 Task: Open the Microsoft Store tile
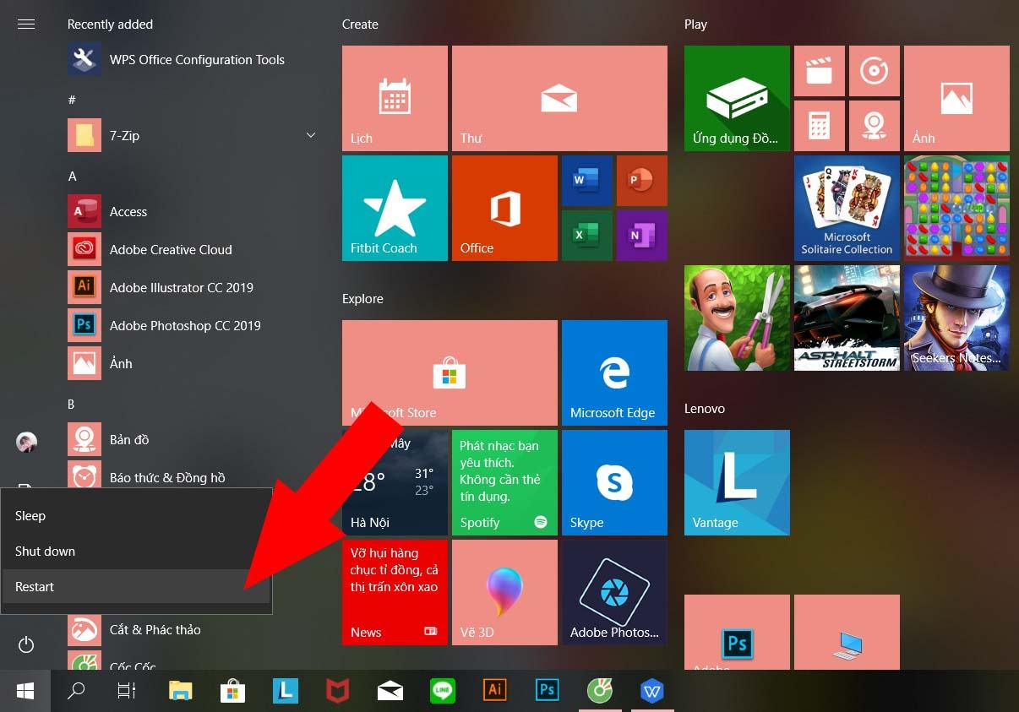(x=450, y=372)
